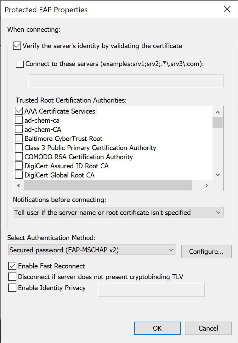Open Configure for EAP-MSCHAP v2

pyautogui.click(x=206, y=251)
